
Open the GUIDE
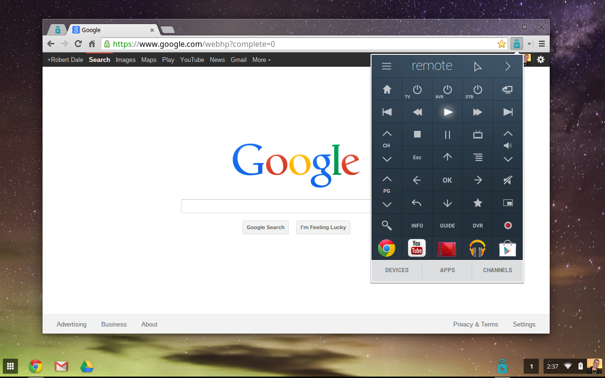coord(447,225)
